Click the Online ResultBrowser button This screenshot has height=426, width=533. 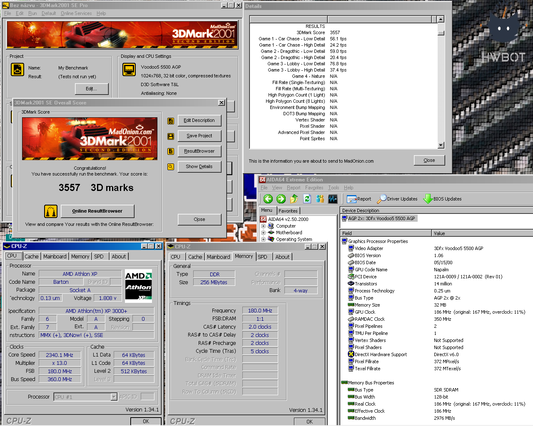coord(97,211)
